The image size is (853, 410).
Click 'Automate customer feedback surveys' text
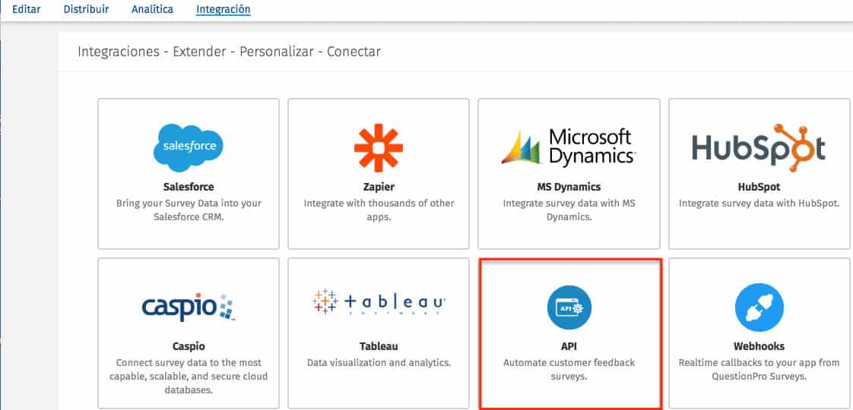pos(569,369)
